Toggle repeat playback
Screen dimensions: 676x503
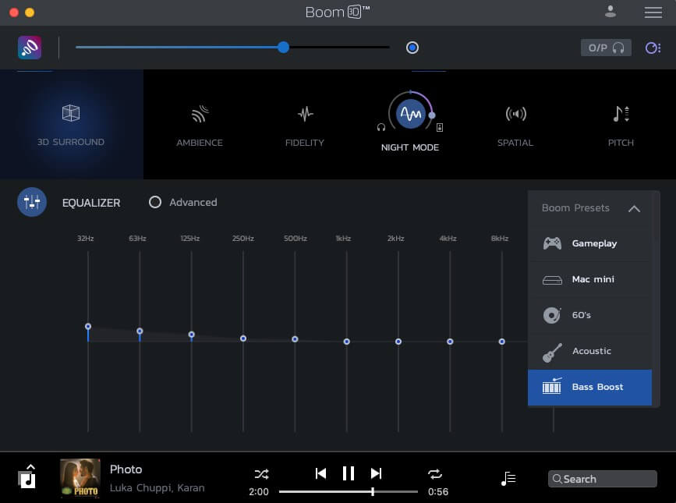pyautogui.click(x=435, y=474)
